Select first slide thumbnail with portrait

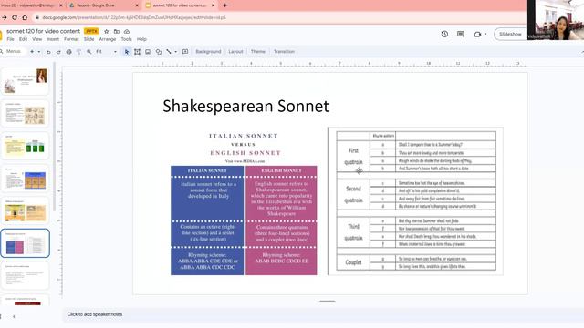pos(26,81)
